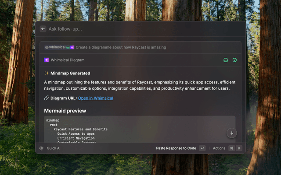
Task: Click Paste Response to Code
Action: pyautogui.click(x=176, y=148)
